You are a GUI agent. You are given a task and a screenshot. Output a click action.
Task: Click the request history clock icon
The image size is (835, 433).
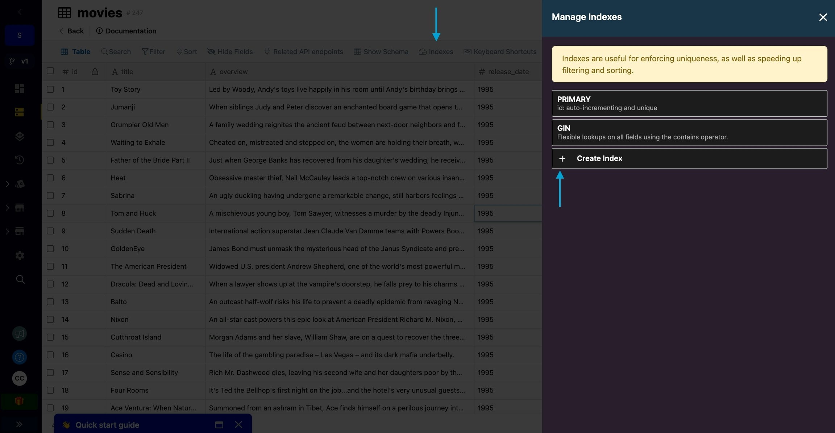click(x=20, y=160)
